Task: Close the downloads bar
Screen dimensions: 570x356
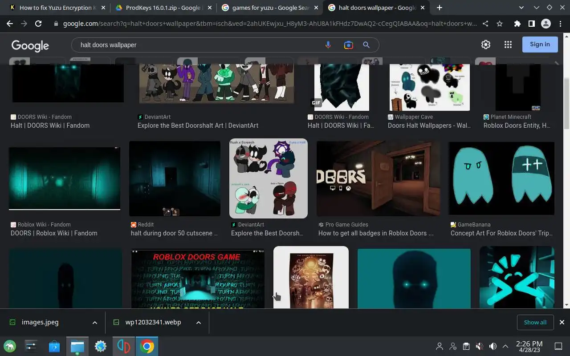Action: [562, 322]
